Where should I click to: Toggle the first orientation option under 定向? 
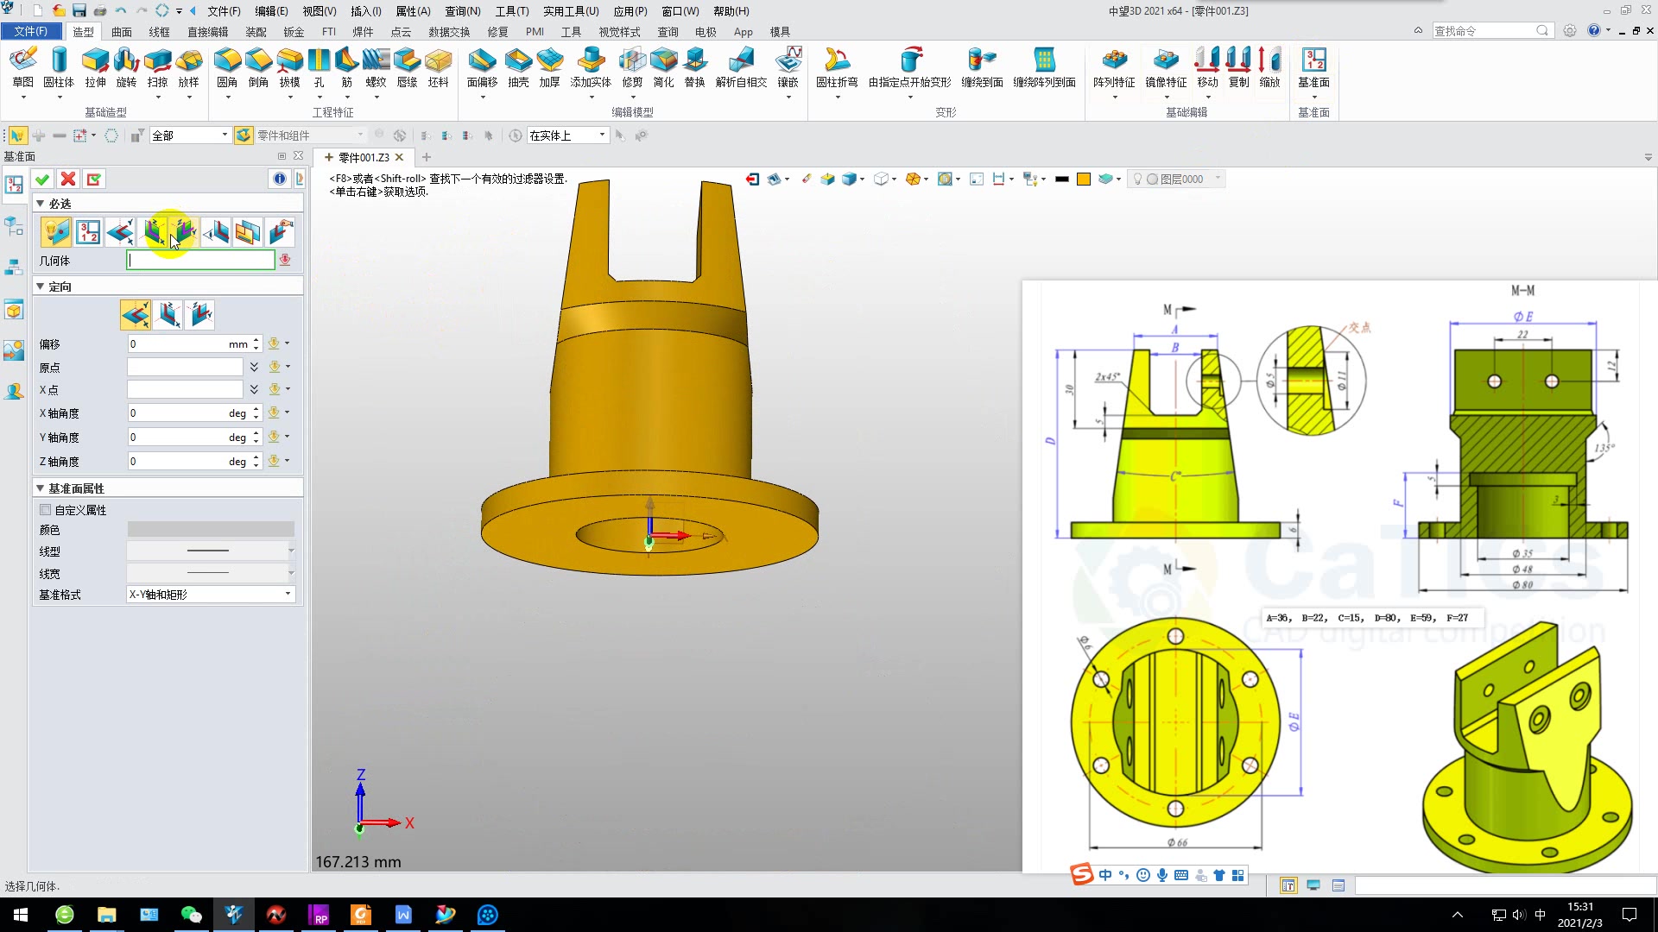point(135,314)
